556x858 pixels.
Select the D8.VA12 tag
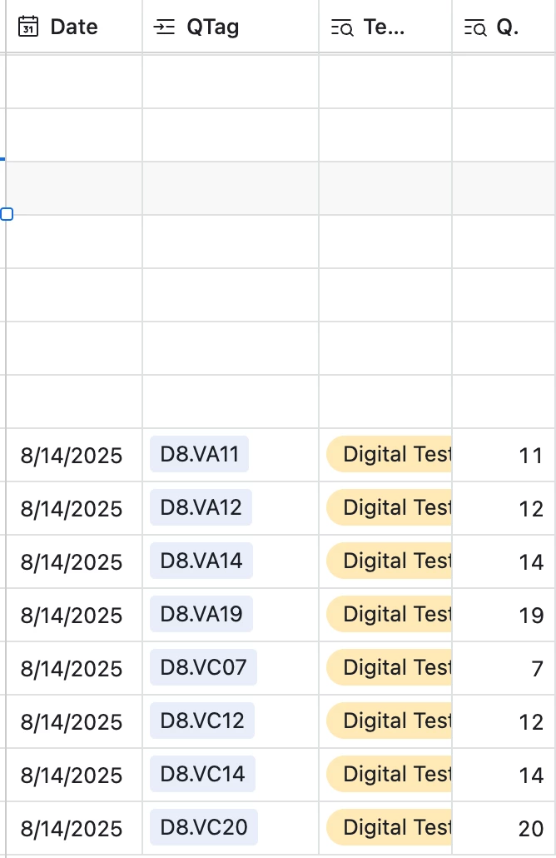pyautogui.click(x=201, y=507)
